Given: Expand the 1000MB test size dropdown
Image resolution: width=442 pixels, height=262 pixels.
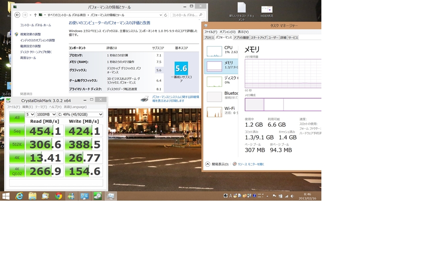Looking at the screenshot, I should click(46, 114).
